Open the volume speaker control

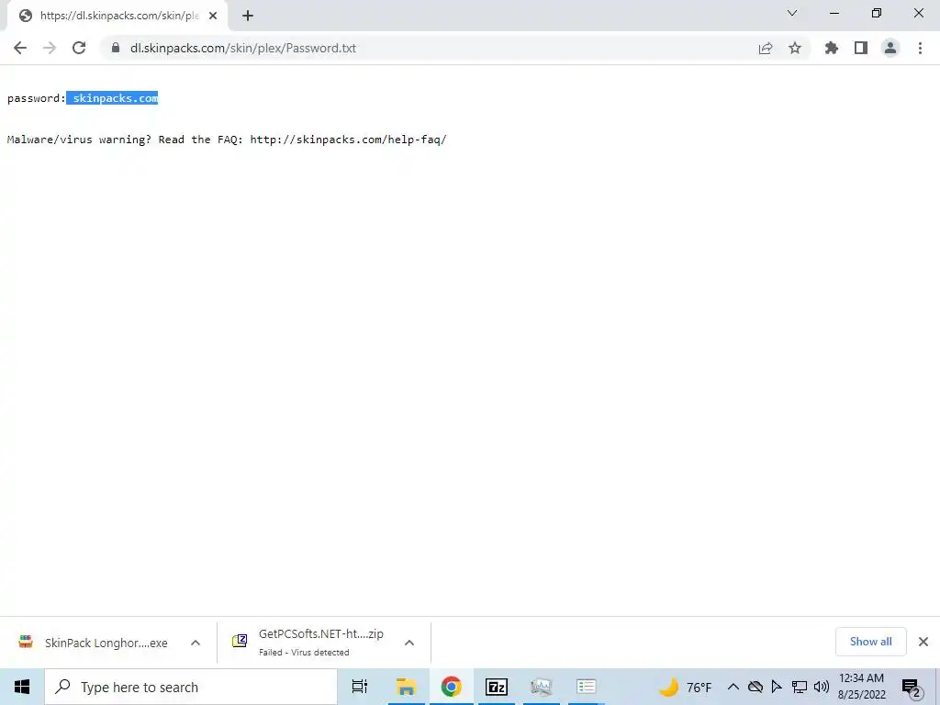[822, 687]
